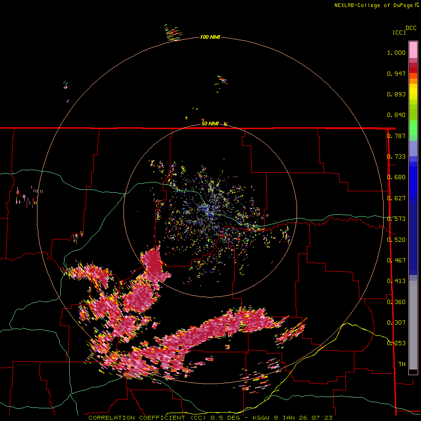
Task: Click the 0.573 color scale value
Action: (396, 219)
